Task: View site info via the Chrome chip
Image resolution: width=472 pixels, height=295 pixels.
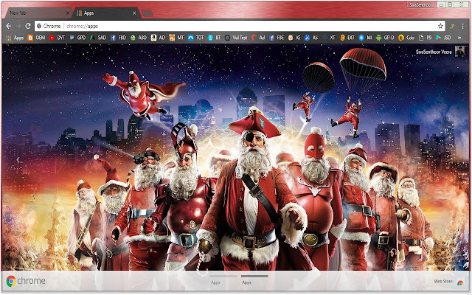Action: coord(49,27)
